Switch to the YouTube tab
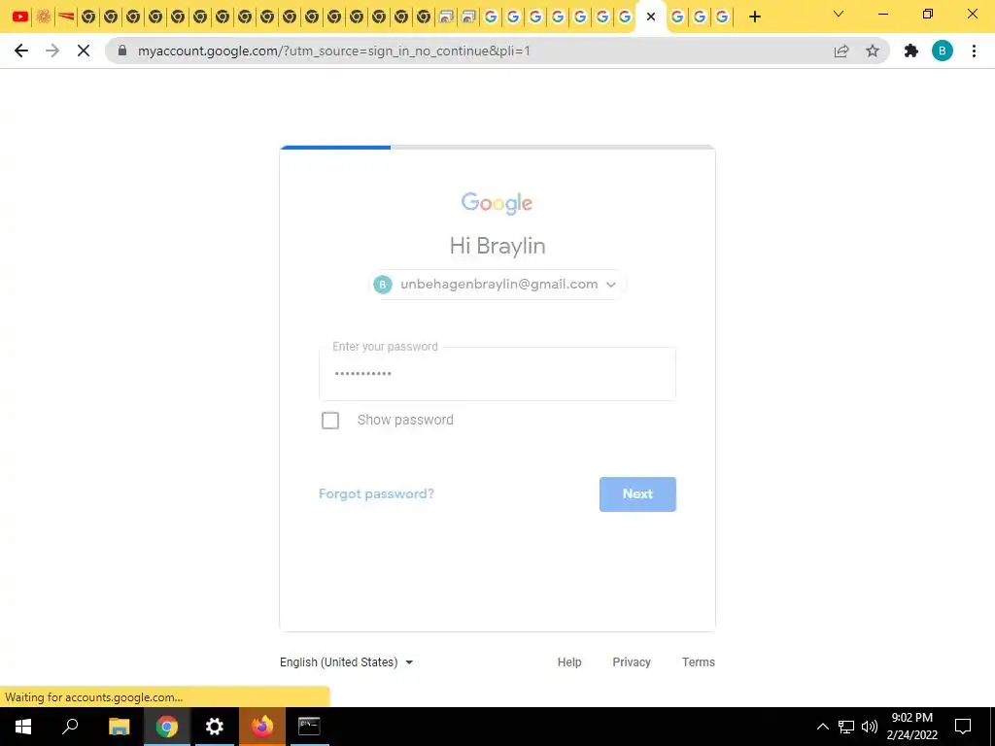This screenshot has height=746, width=995. (20, 17)
